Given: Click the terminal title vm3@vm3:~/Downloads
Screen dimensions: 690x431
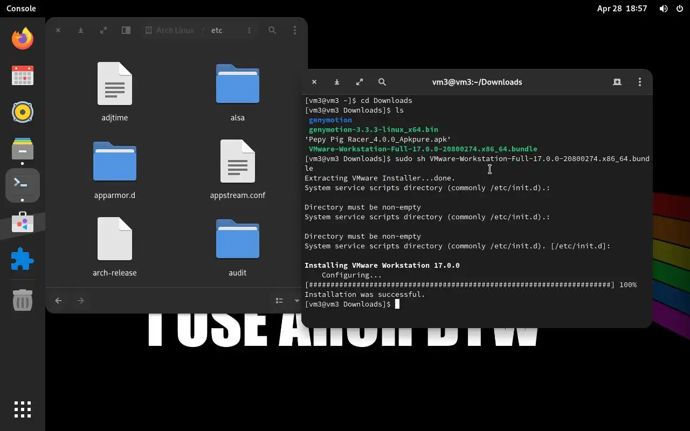Looking at the screenshot, I should pos(477,82).
